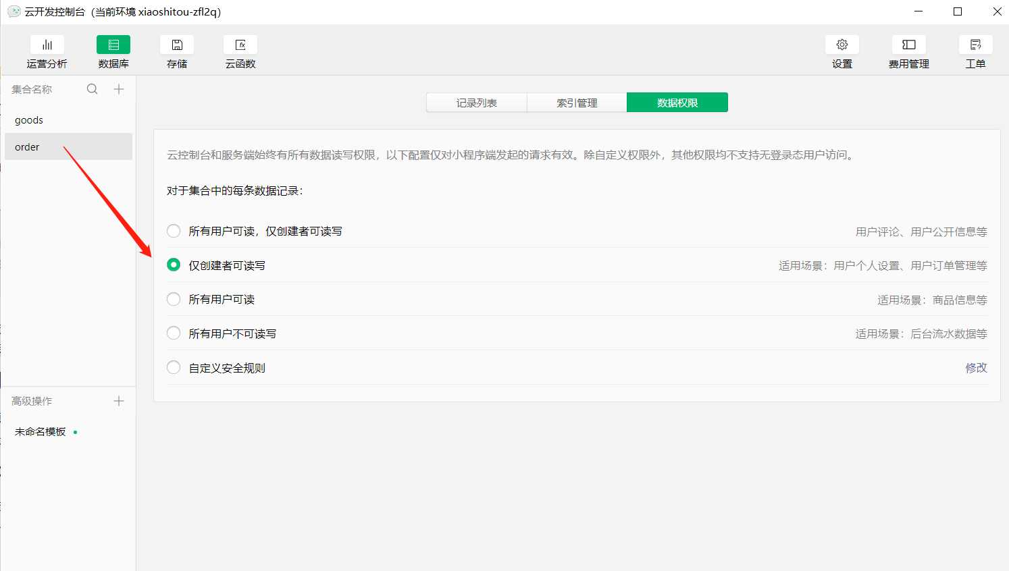The image size is (1009, 571).
Task: Switch to the 索引管理 tab
Action: [577, 103]
